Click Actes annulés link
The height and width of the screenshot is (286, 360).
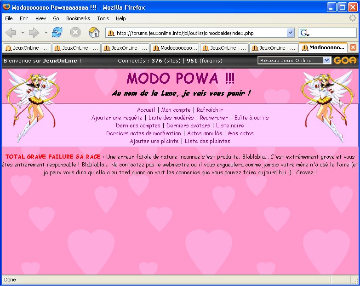pos(204,133)
